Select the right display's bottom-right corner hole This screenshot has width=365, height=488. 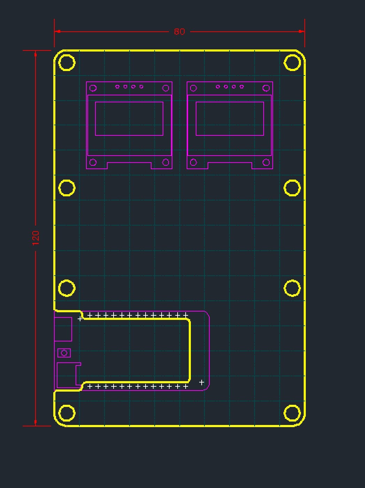[266, 162]
